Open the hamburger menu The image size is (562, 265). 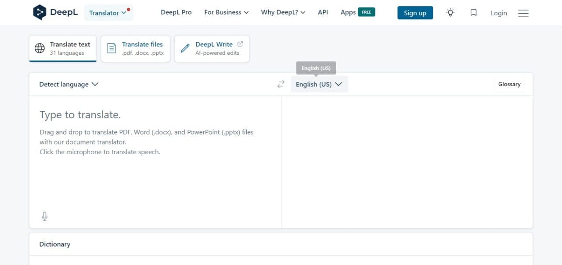coord(523,13)
